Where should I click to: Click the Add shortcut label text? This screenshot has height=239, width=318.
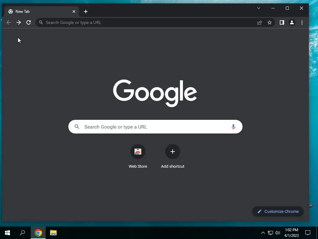pyautogui.click(x=173, y=166)
